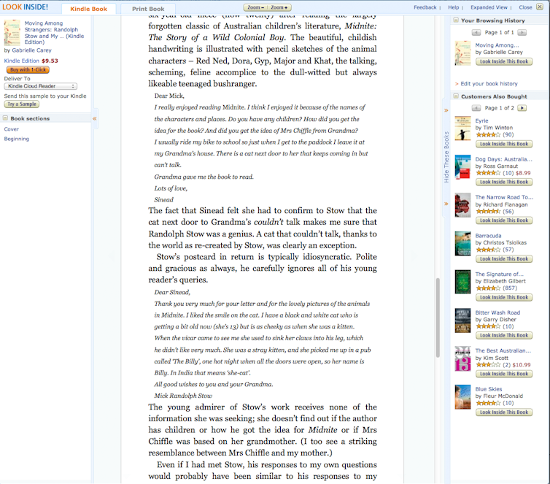Collapse Customers Also Bought section
The width and height of the screenshot is (550, 484).
tap(456, 96)
